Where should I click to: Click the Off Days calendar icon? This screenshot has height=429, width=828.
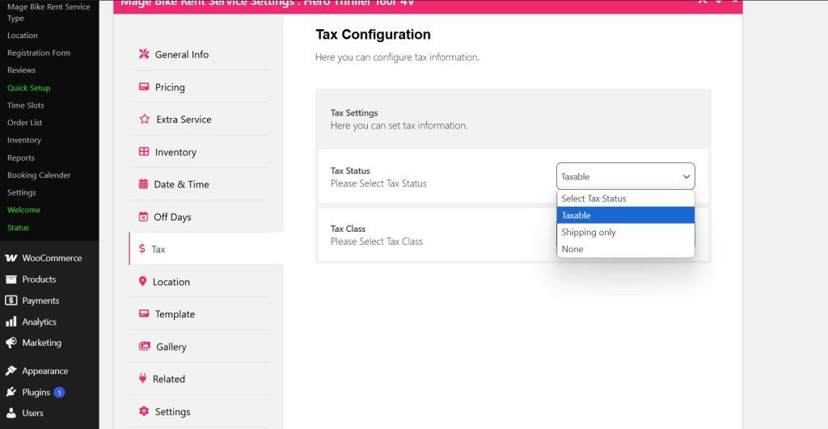(144, 217)
